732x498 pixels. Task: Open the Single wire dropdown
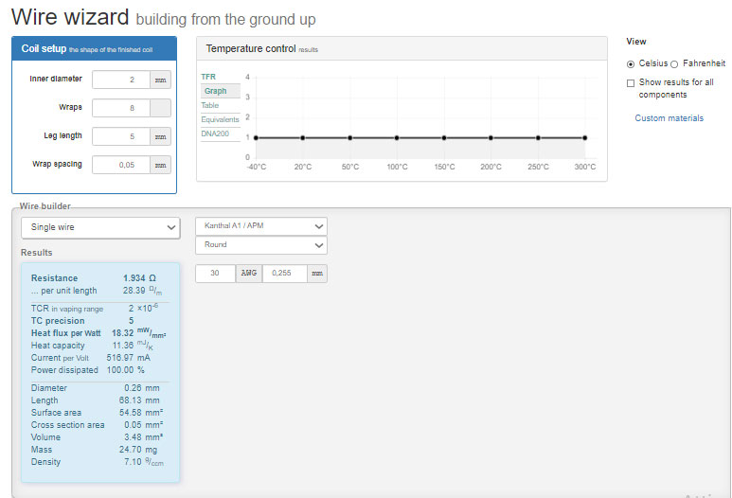tap(99, 227)
